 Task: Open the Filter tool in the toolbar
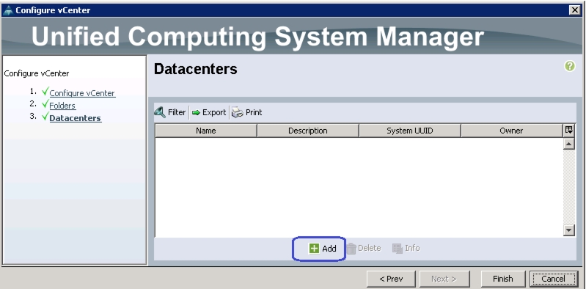pos(170,112)
